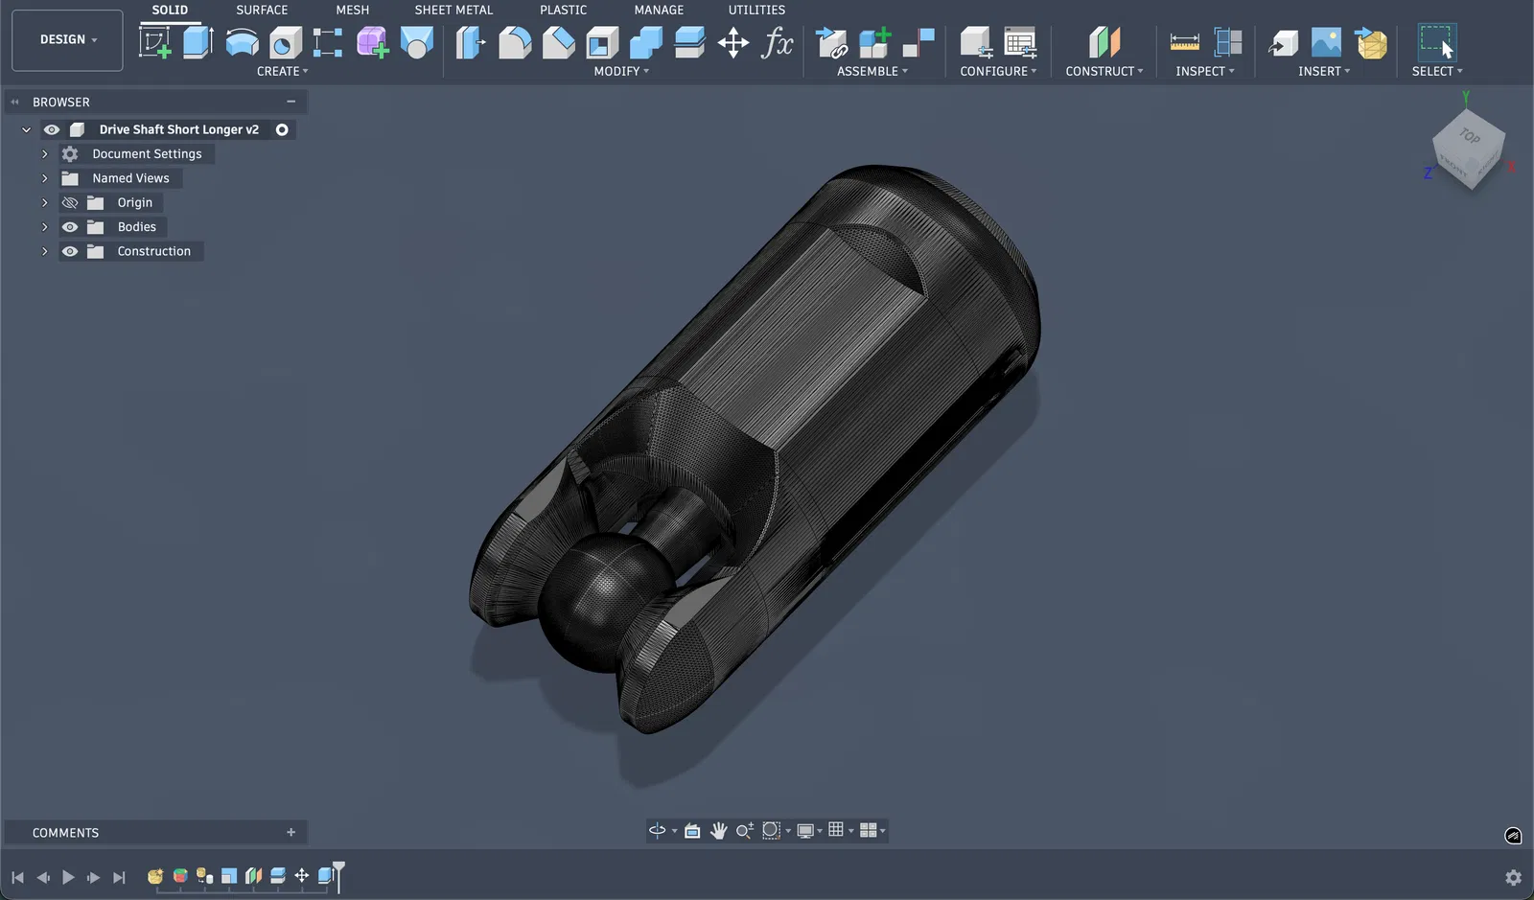1534x900 pixels.
Task: Activate the Fillet tool
Action: (x=515, y=42)
